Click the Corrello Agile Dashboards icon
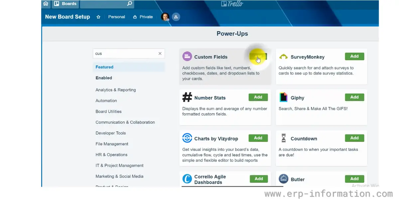This screenshot has width=399, height=199. [187, 179]
